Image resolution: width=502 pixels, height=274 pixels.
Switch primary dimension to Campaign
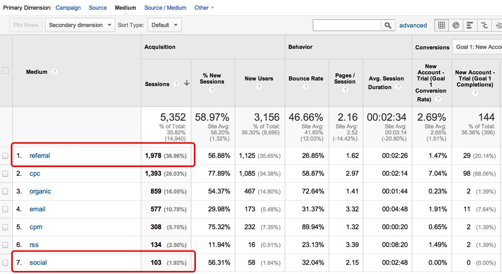68,8
